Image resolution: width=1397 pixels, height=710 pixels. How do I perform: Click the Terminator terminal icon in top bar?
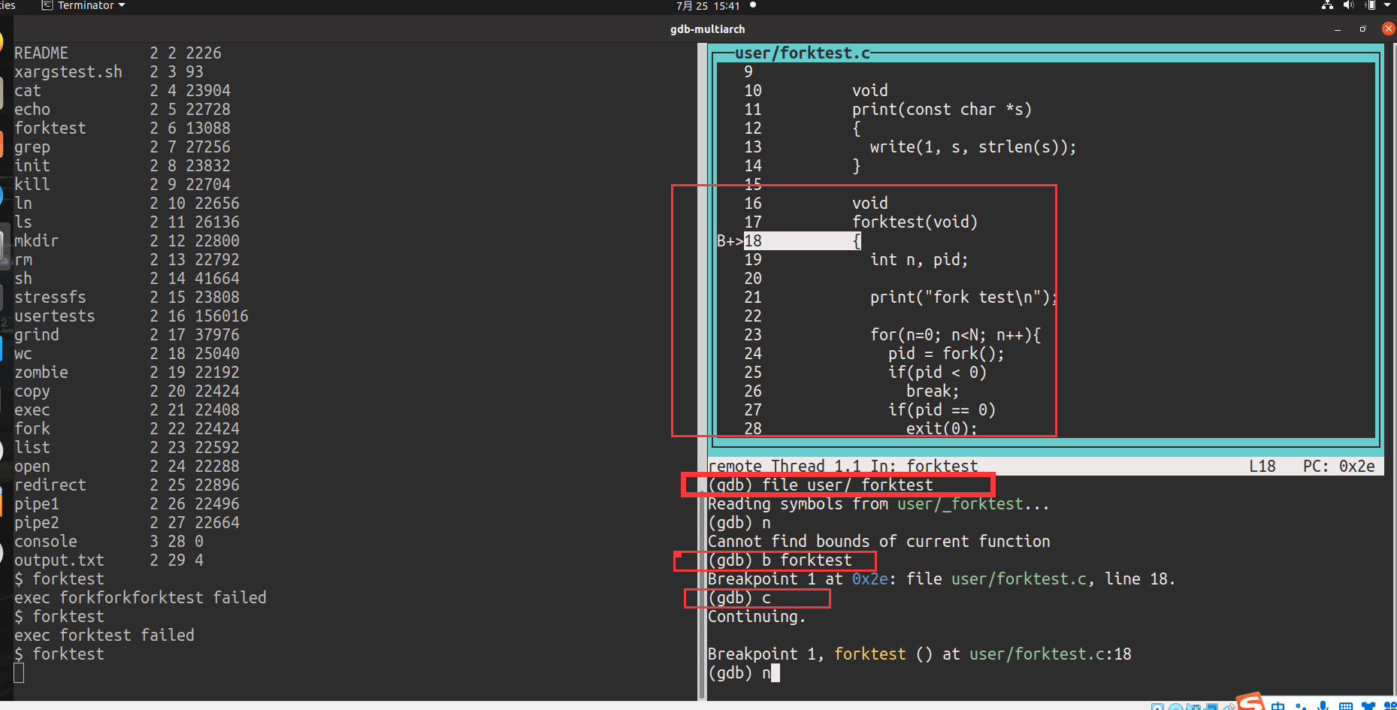click(x=47, y=5)
